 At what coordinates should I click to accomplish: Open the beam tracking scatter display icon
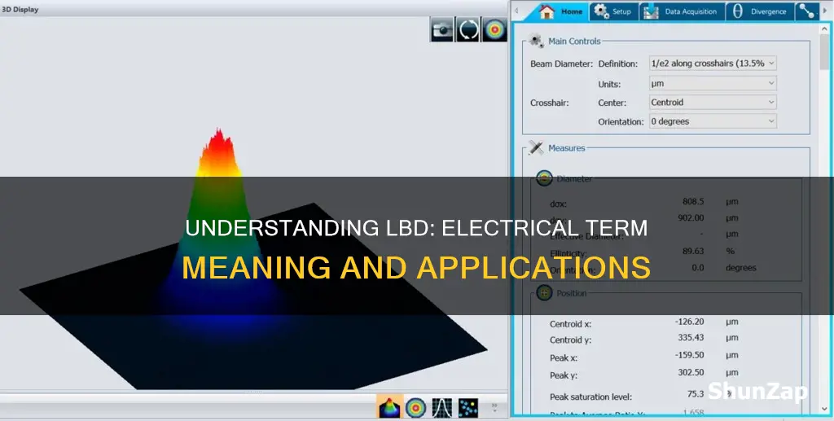tap(468, 408)
